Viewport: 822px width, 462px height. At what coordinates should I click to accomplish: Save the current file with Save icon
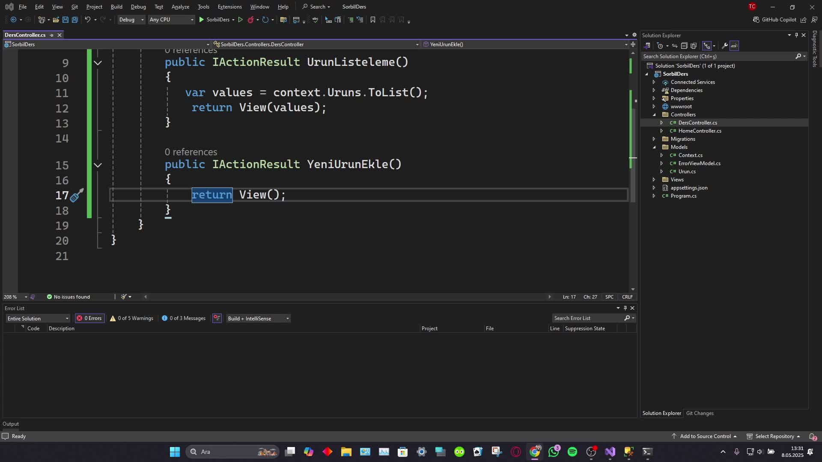pos(65,20)
